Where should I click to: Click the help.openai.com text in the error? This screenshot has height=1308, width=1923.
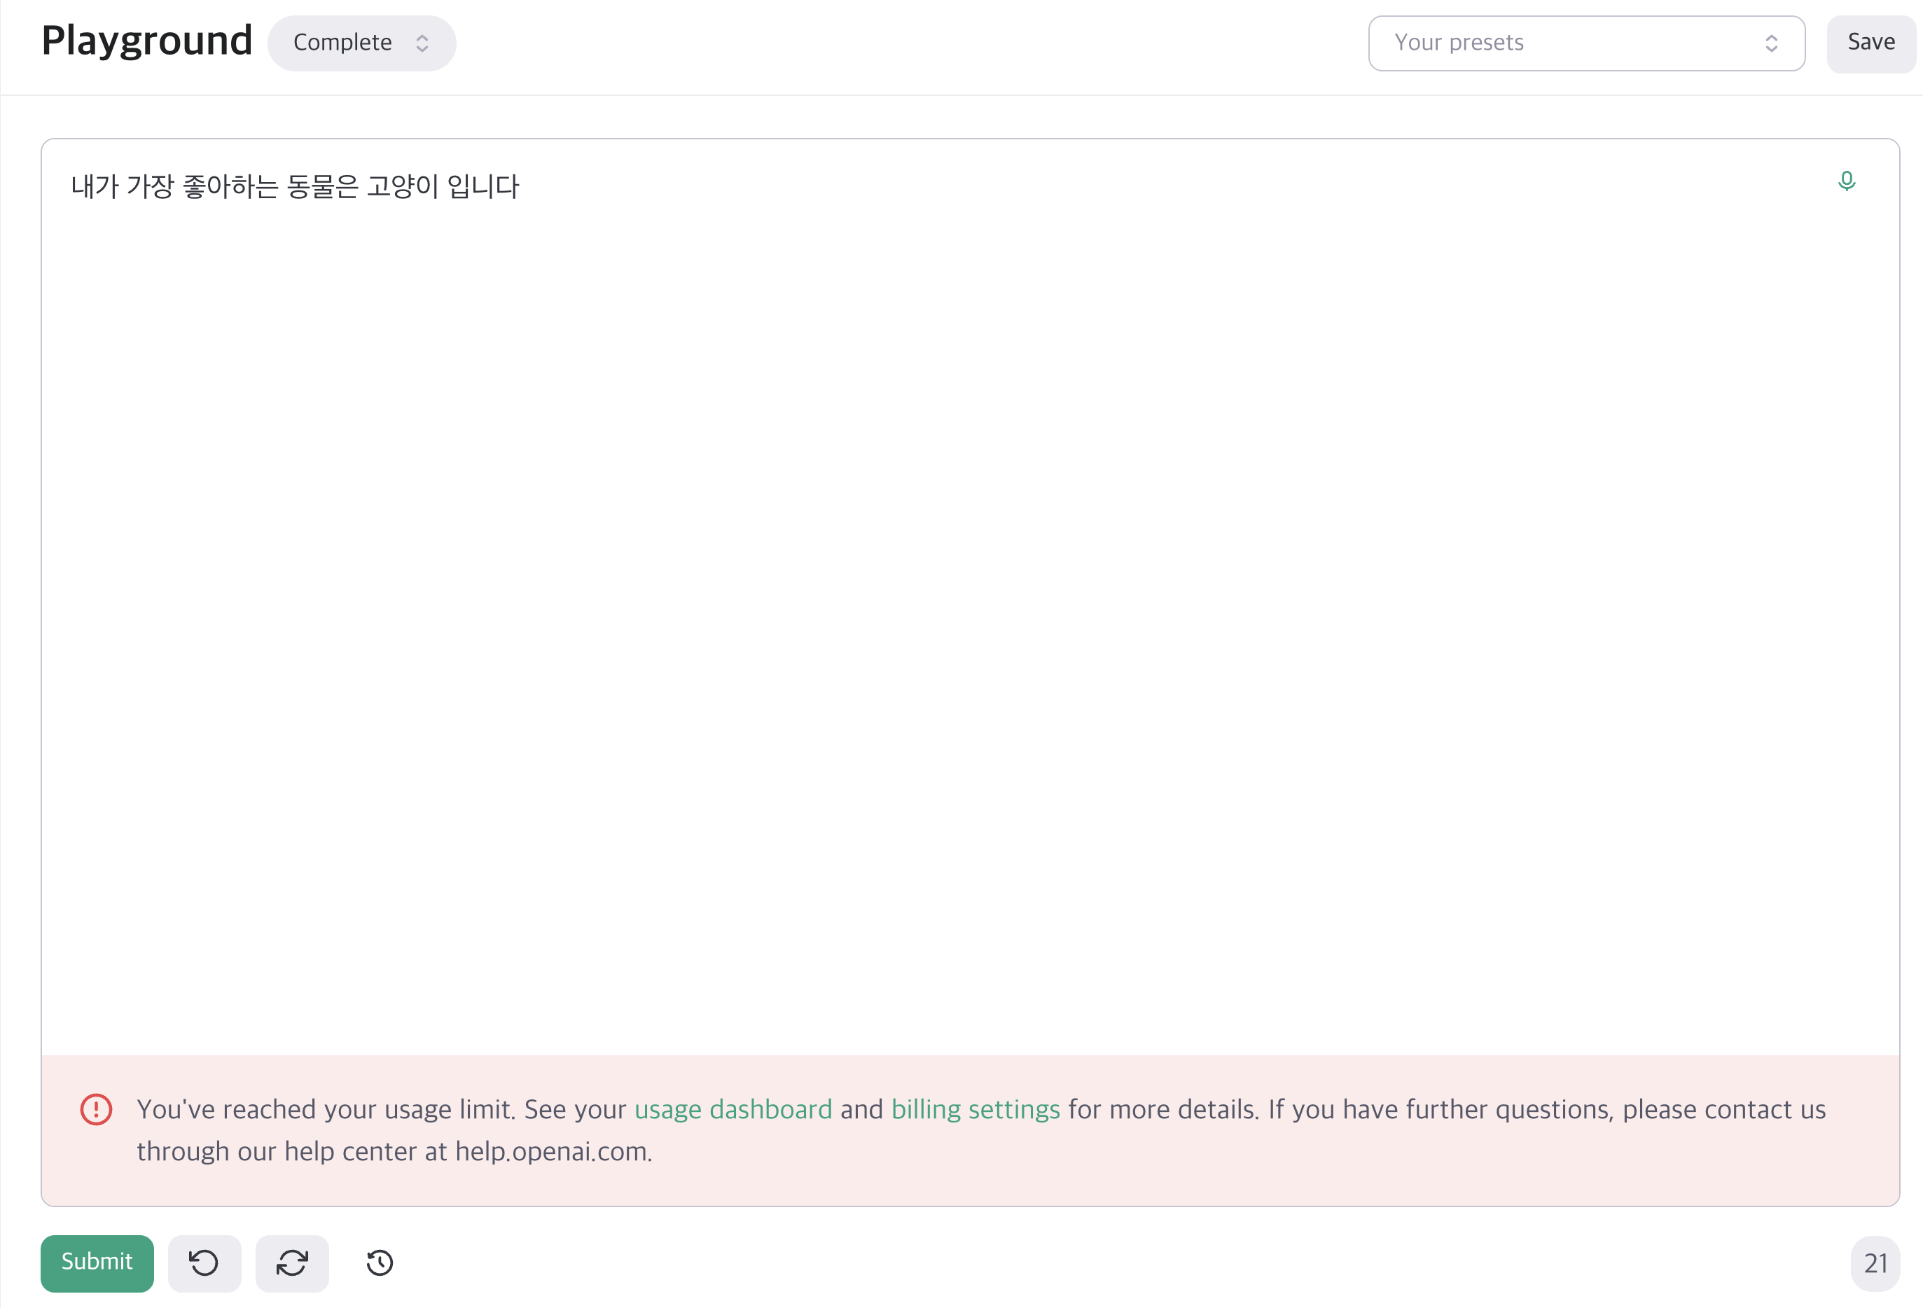[x=552, y=1152]
